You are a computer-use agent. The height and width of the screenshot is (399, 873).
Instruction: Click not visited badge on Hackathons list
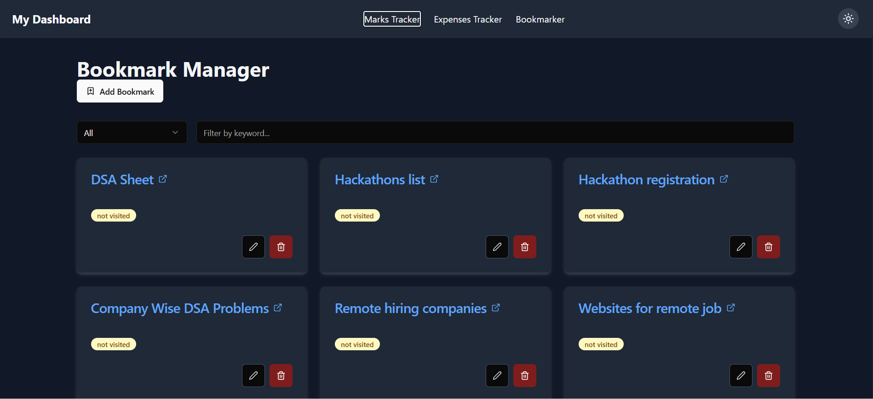[357, 216]
